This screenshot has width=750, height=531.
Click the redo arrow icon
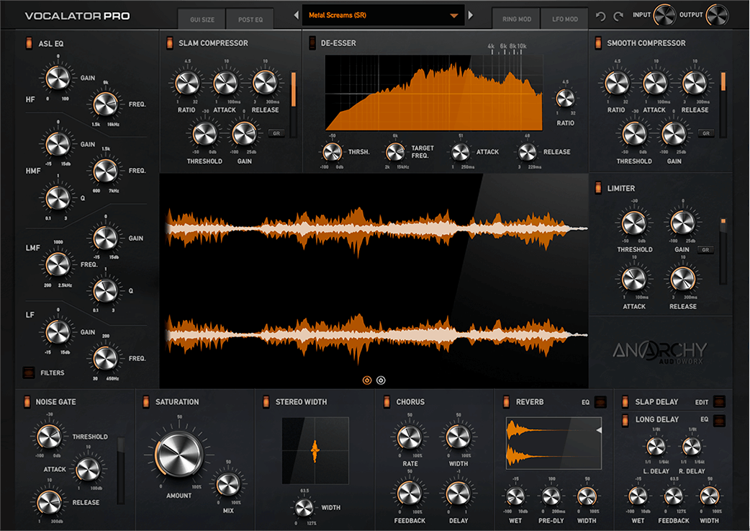(x=618, y=17)
